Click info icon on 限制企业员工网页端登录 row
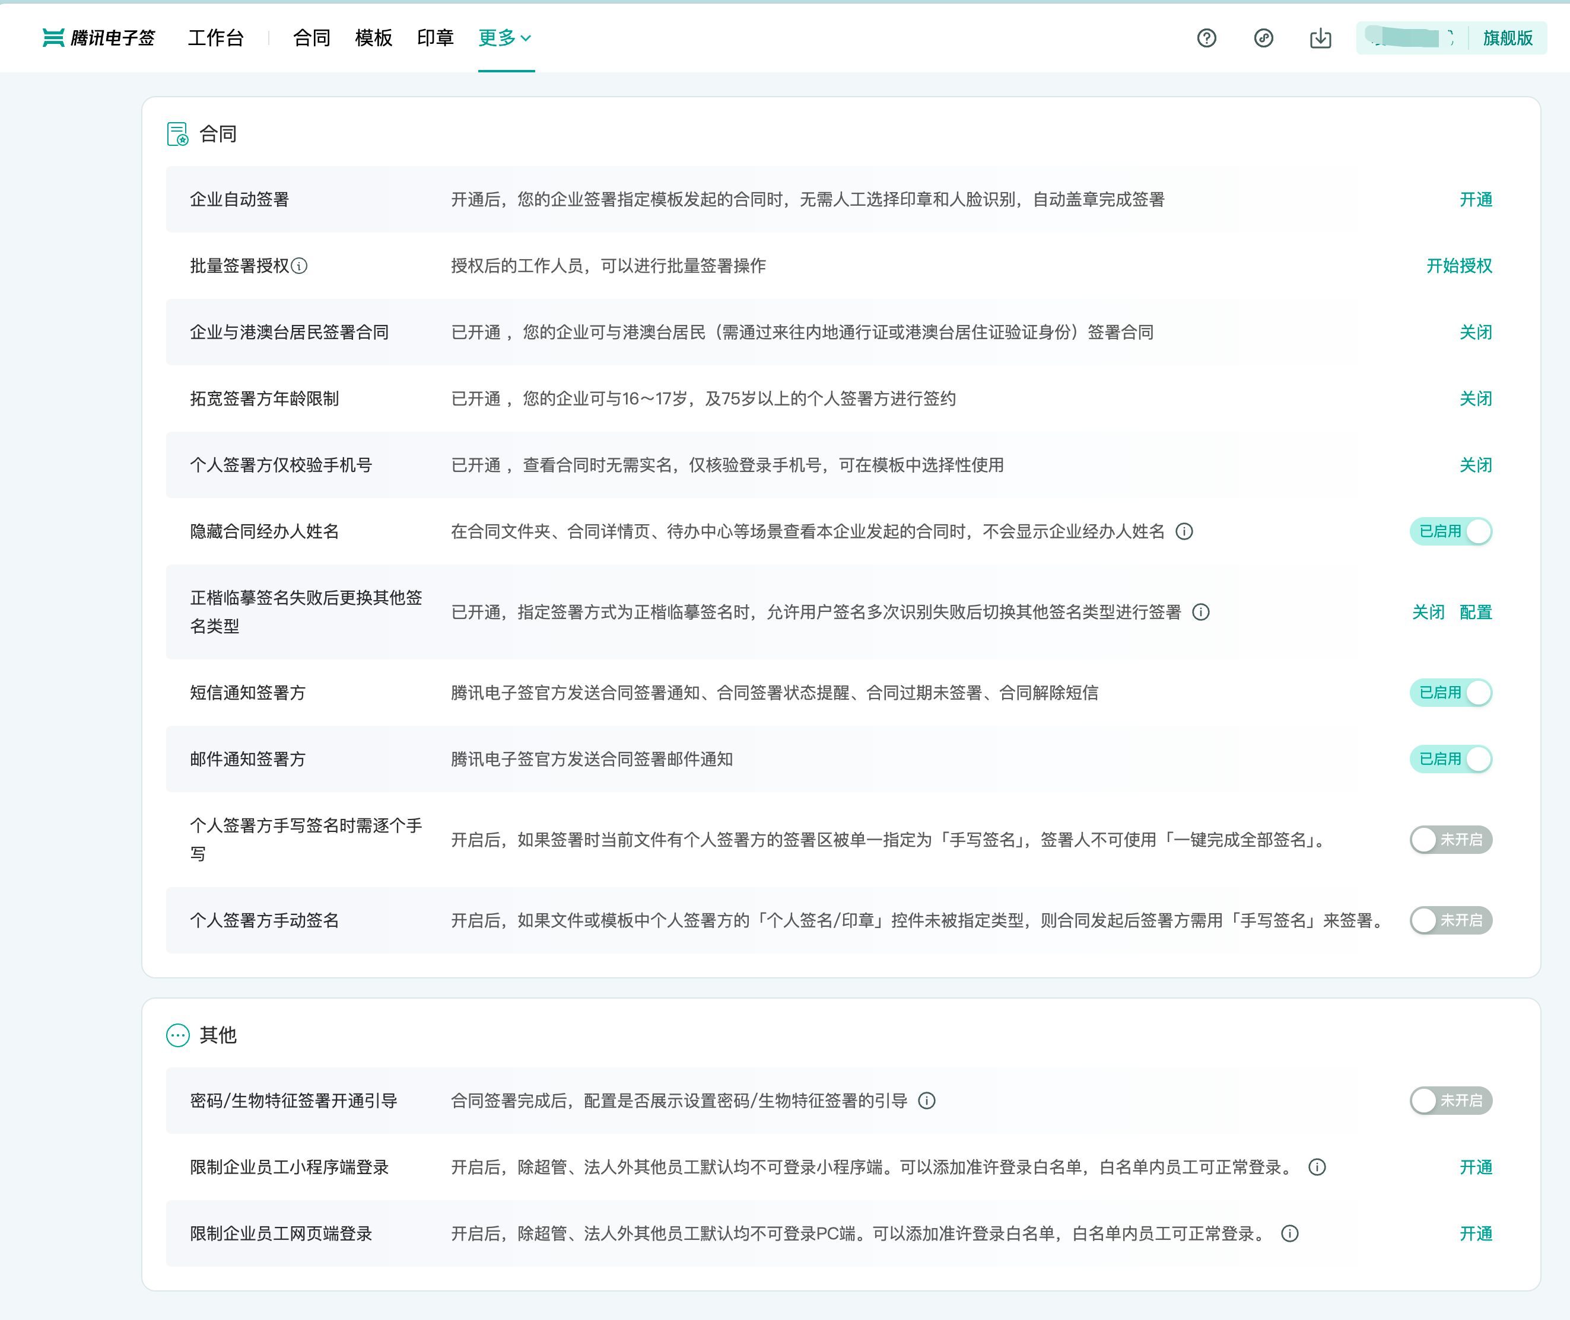The image size is (1570, 1320). coord(1289,1233)
